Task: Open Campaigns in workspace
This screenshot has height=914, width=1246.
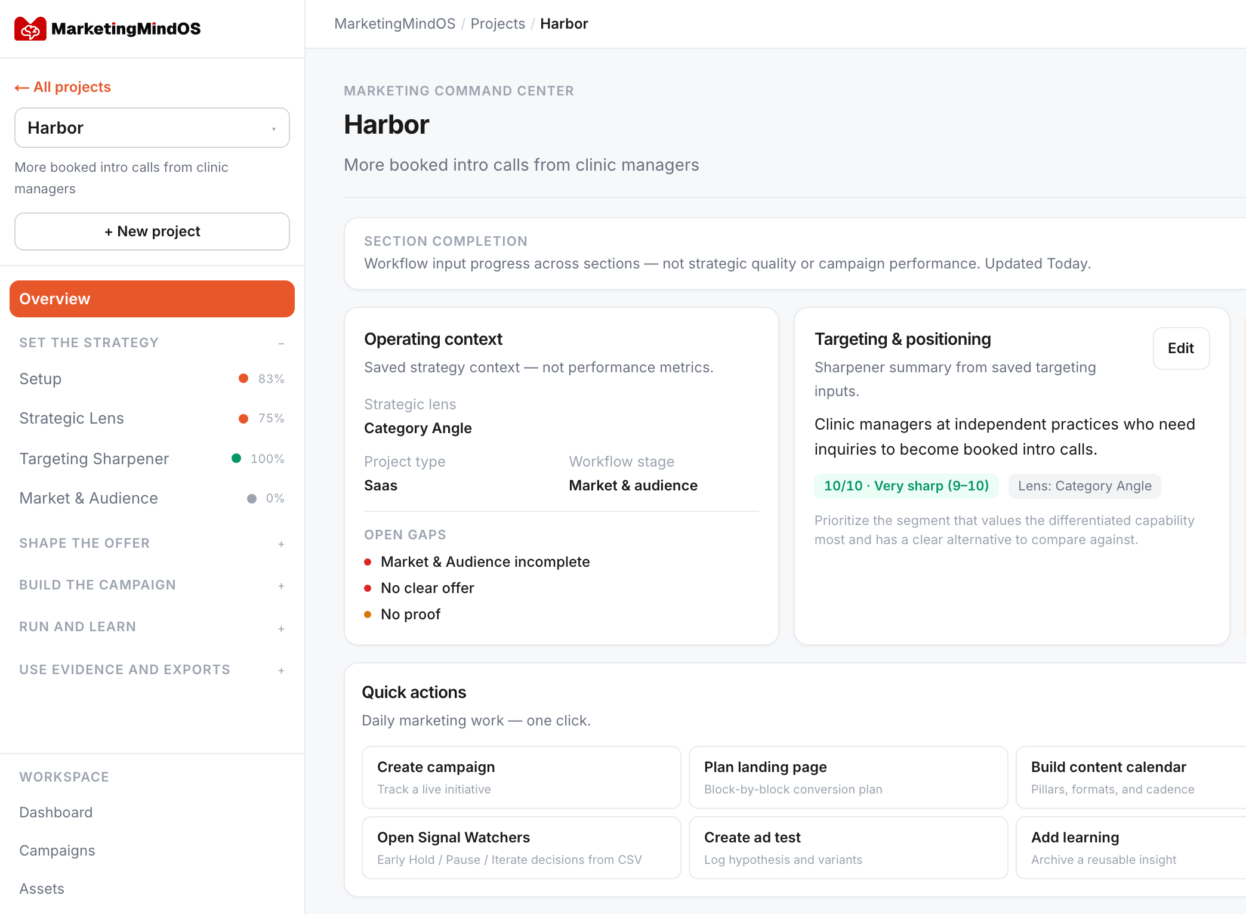Action: [x=57, y=851]
